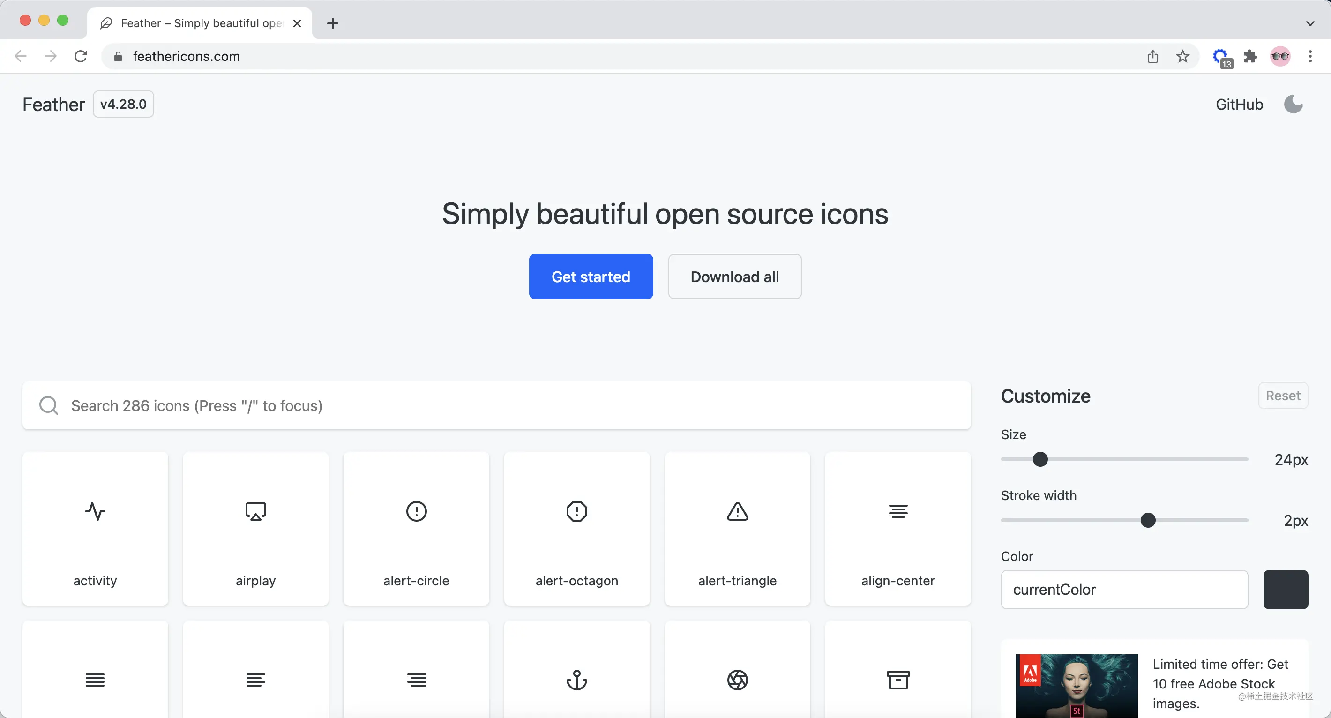The height and width of the screenshot is (718, 1331).
Task: Select the aperture icon card
Action: point(737,680)
